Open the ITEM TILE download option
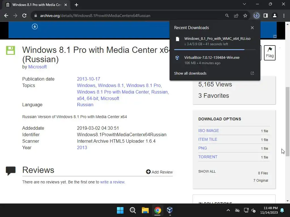Viewport: 290px width, 217px height. click(x=208, y=139)
